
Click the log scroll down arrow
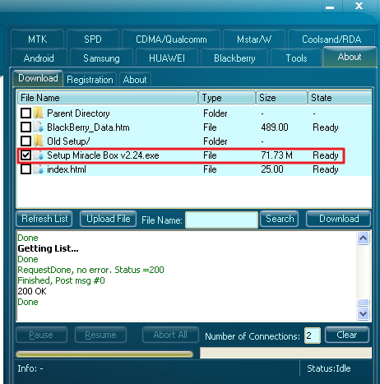tap(363, 313)
